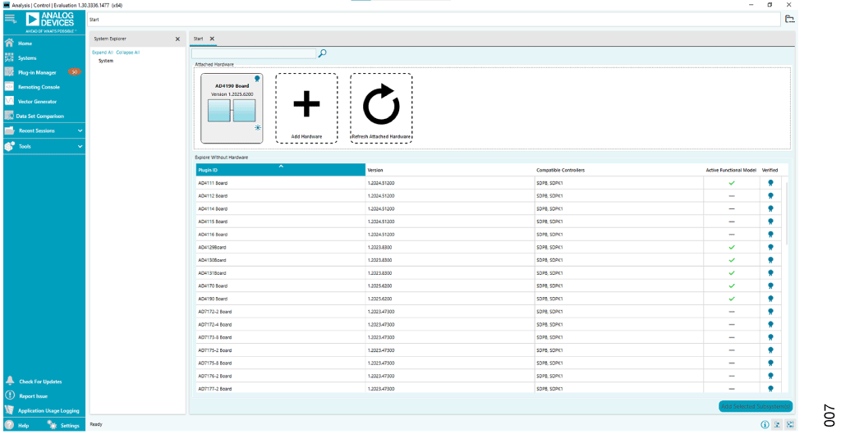Click the Expand All link

[102, 52]
